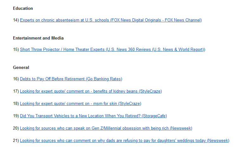The width and height of the screenshot is (239, 147).
Task: Click the number 21) list marker
Action: (x=16, y=140)
